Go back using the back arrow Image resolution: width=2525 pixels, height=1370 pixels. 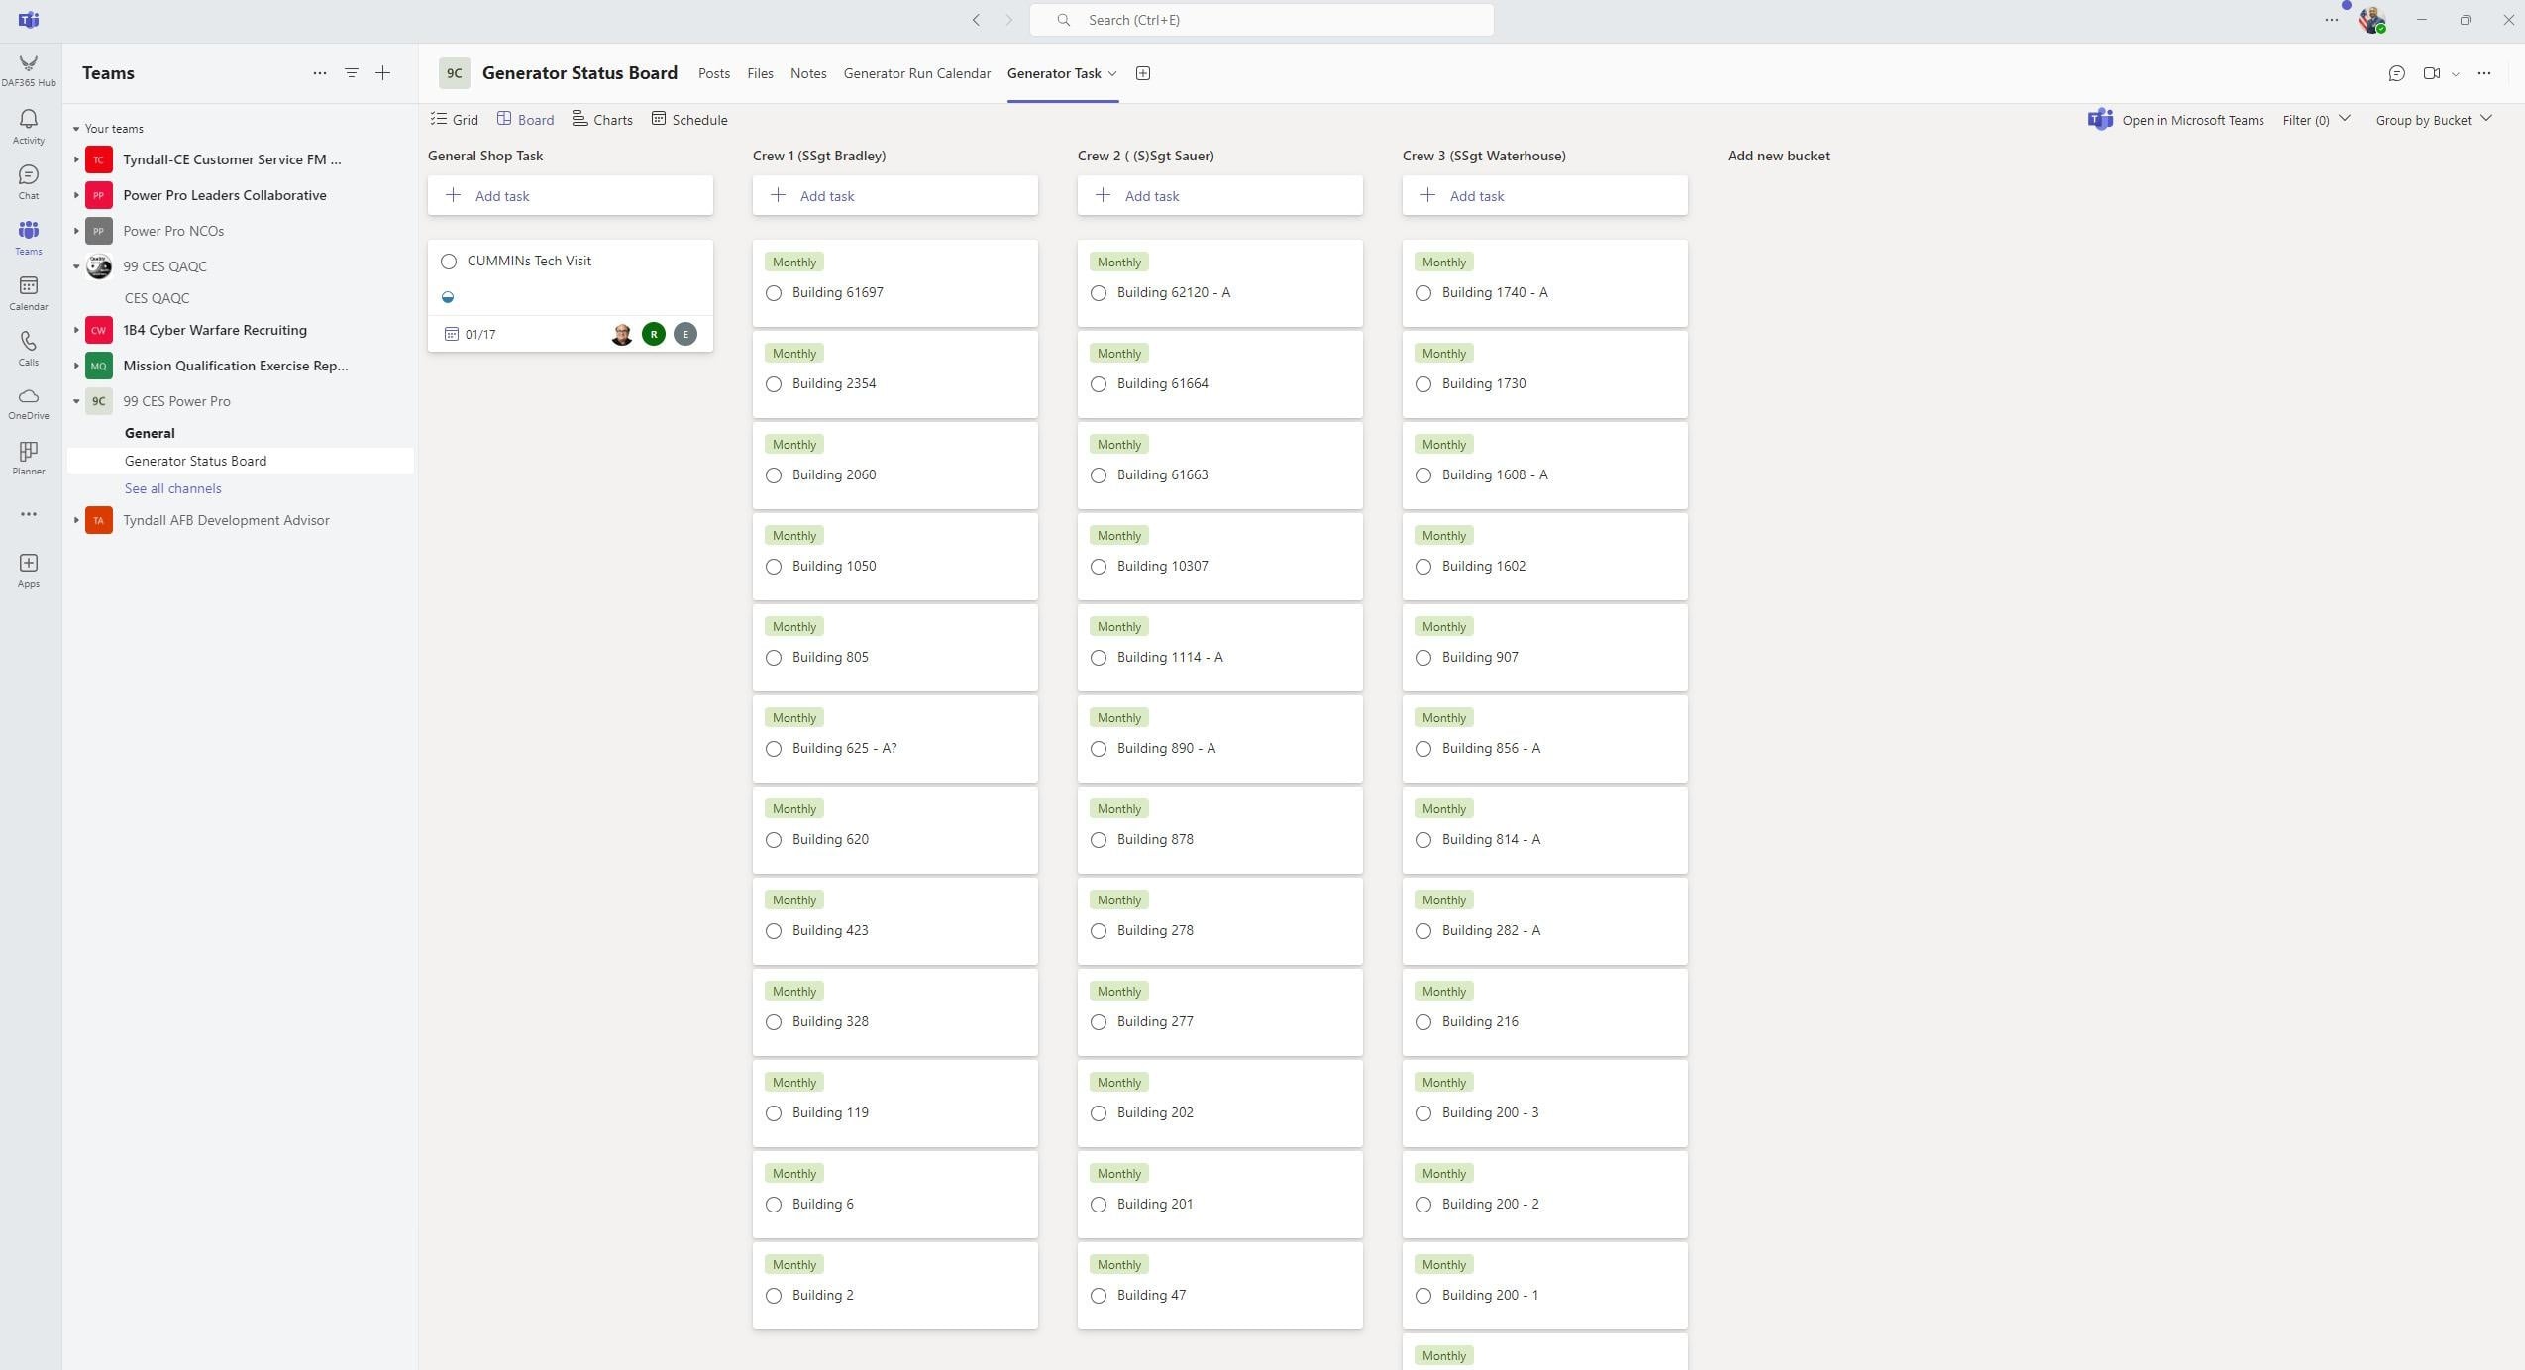[976, 20]
